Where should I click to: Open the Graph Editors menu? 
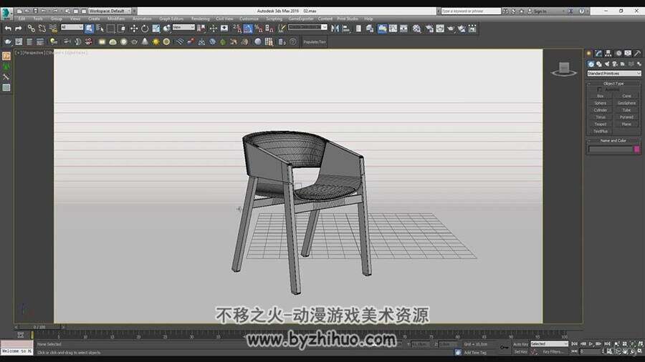pyautogui.click(x=171, y=19)
